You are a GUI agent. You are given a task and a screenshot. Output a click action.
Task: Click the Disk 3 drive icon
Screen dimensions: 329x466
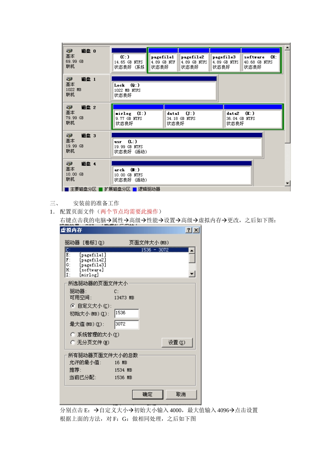tap(70, 136)
